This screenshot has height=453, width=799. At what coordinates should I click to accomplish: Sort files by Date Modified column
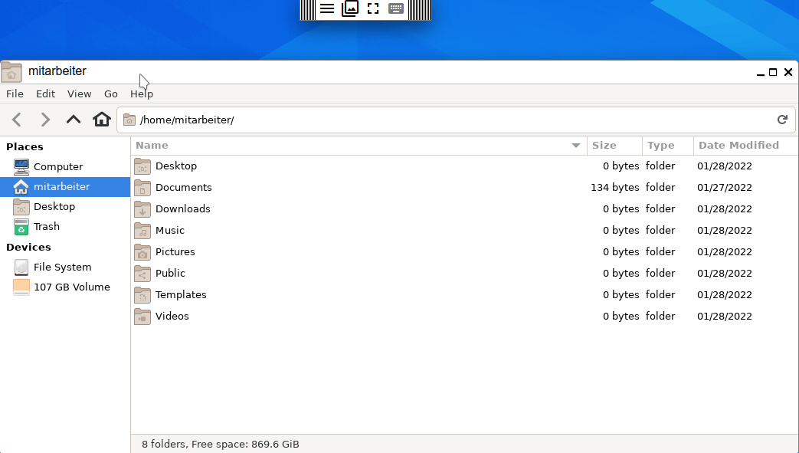[738, 145]
